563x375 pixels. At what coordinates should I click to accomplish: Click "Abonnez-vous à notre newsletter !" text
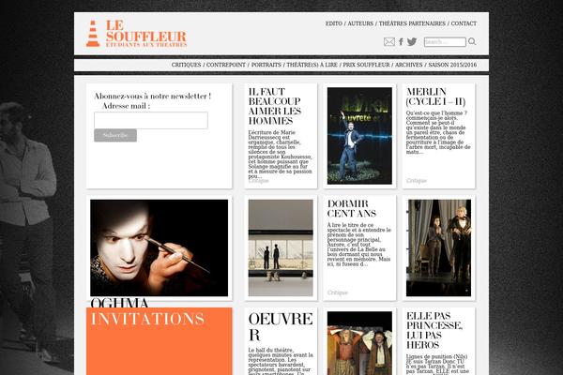(x=152, y=97)
